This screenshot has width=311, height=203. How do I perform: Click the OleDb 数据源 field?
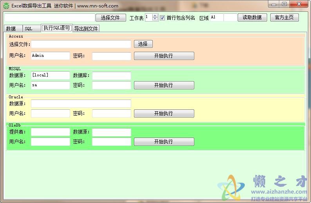pyautogui.click(x=112, y=132)
